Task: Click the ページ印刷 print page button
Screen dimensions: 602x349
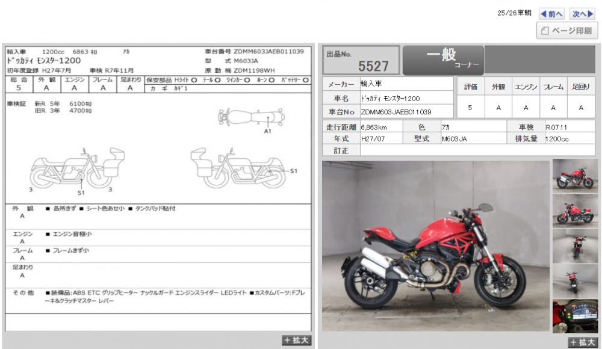Action: click(x=566, y=31)
